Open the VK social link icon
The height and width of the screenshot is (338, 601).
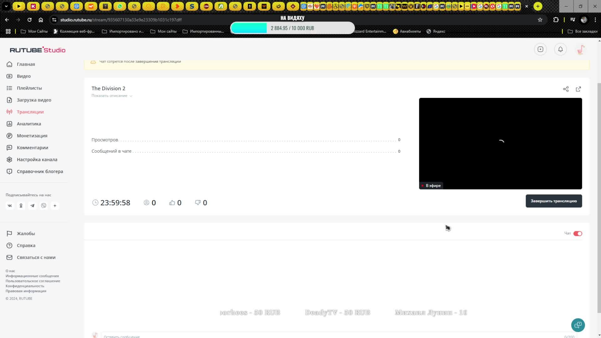(10, 206)
